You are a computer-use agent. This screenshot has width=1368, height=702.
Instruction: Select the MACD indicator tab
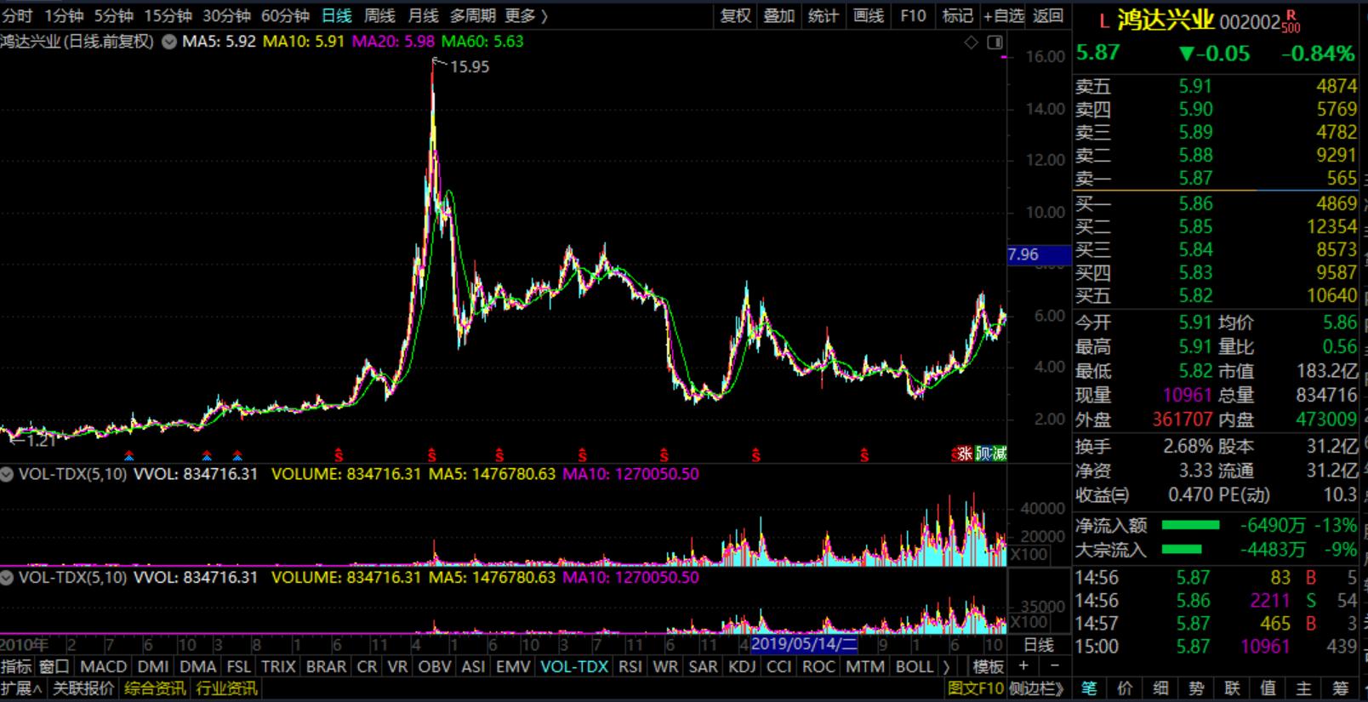click(103, 666)
